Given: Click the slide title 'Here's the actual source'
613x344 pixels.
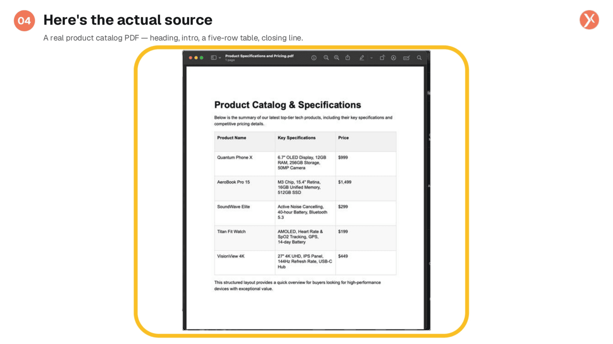Looking at the screenshot, I should coord(128,20).
